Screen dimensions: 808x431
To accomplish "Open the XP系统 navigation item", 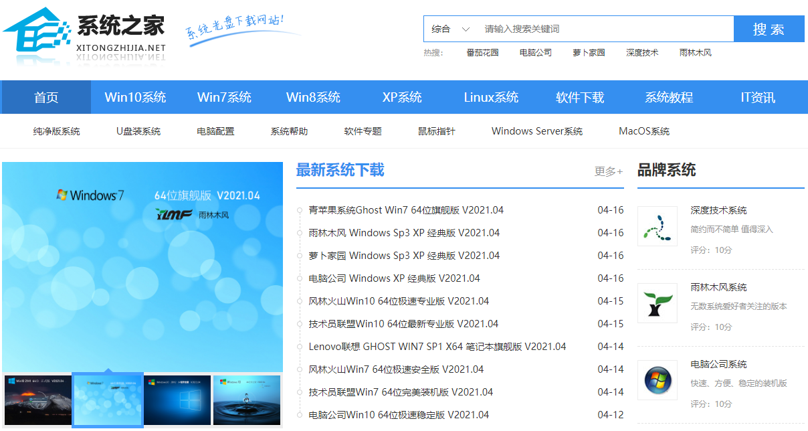I will (402, 97).
